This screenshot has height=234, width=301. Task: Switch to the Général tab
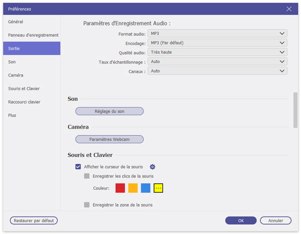pyautogui.click(x=16, y=22)
